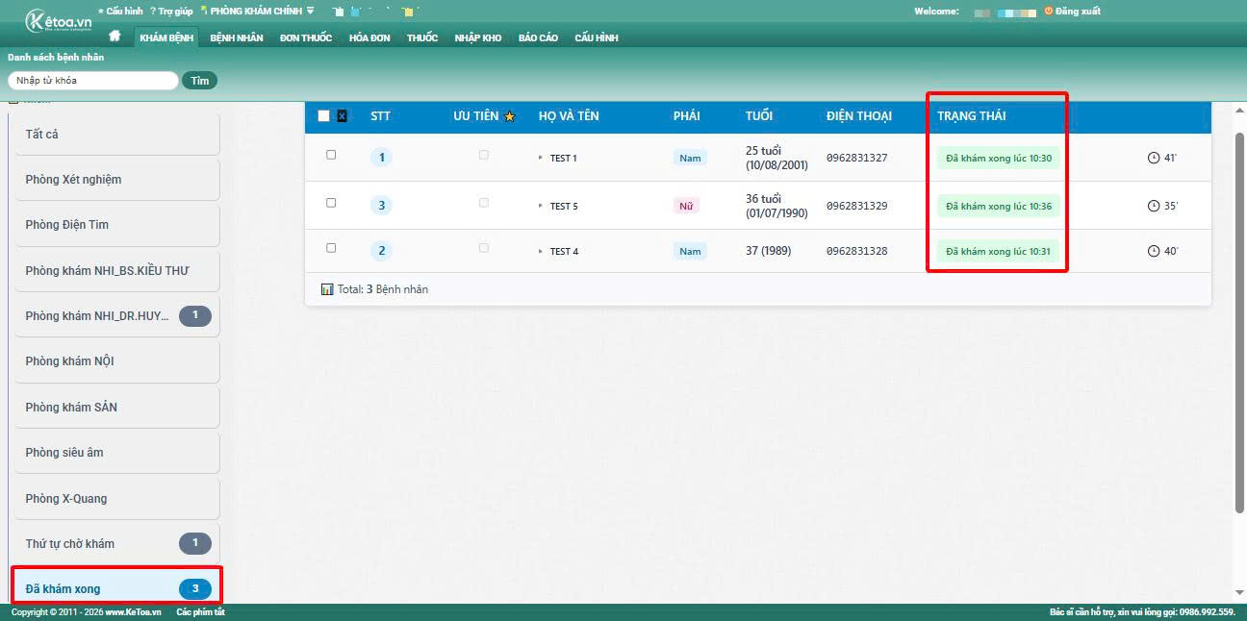Open the NHẬP KHO menu tab
This screenshot has width=1247, height=621.
[478, 37]
